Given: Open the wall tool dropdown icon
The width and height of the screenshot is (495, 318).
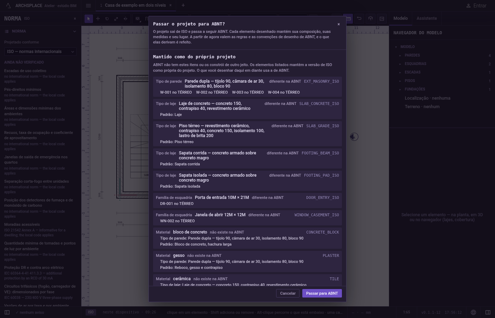Looking at the screenshot, I should [138, 18].
